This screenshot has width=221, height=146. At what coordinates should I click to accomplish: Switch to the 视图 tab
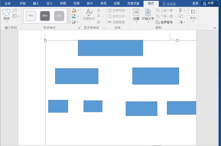point(117,4)
